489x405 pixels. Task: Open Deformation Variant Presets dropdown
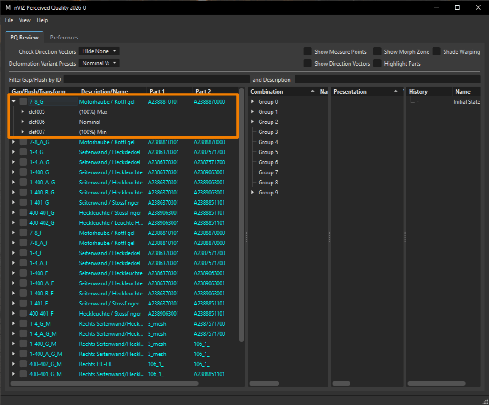pyautogui.click(x=99, y=63)
